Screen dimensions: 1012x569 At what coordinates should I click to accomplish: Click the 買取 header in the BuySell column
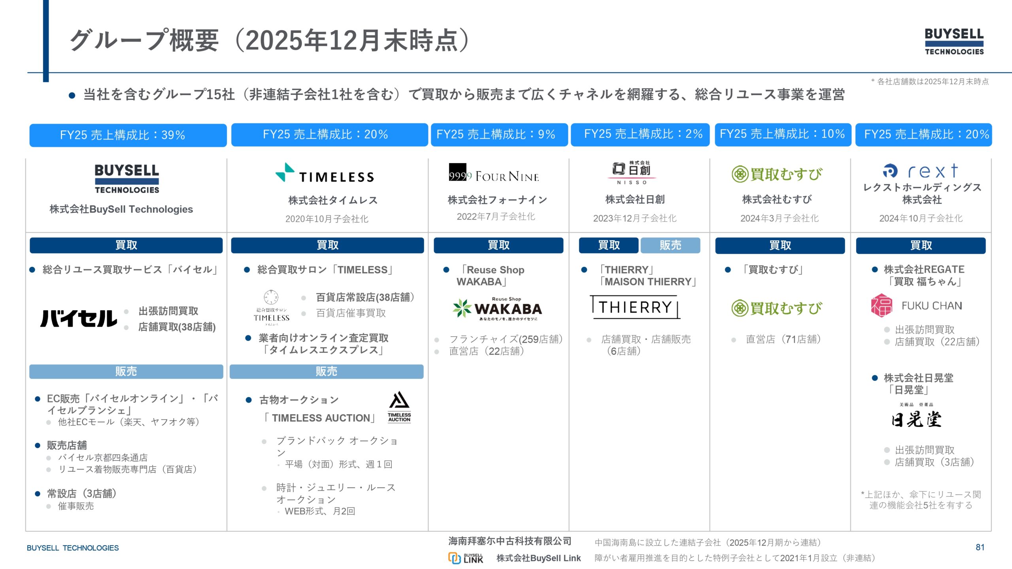(x=126, y=245)
